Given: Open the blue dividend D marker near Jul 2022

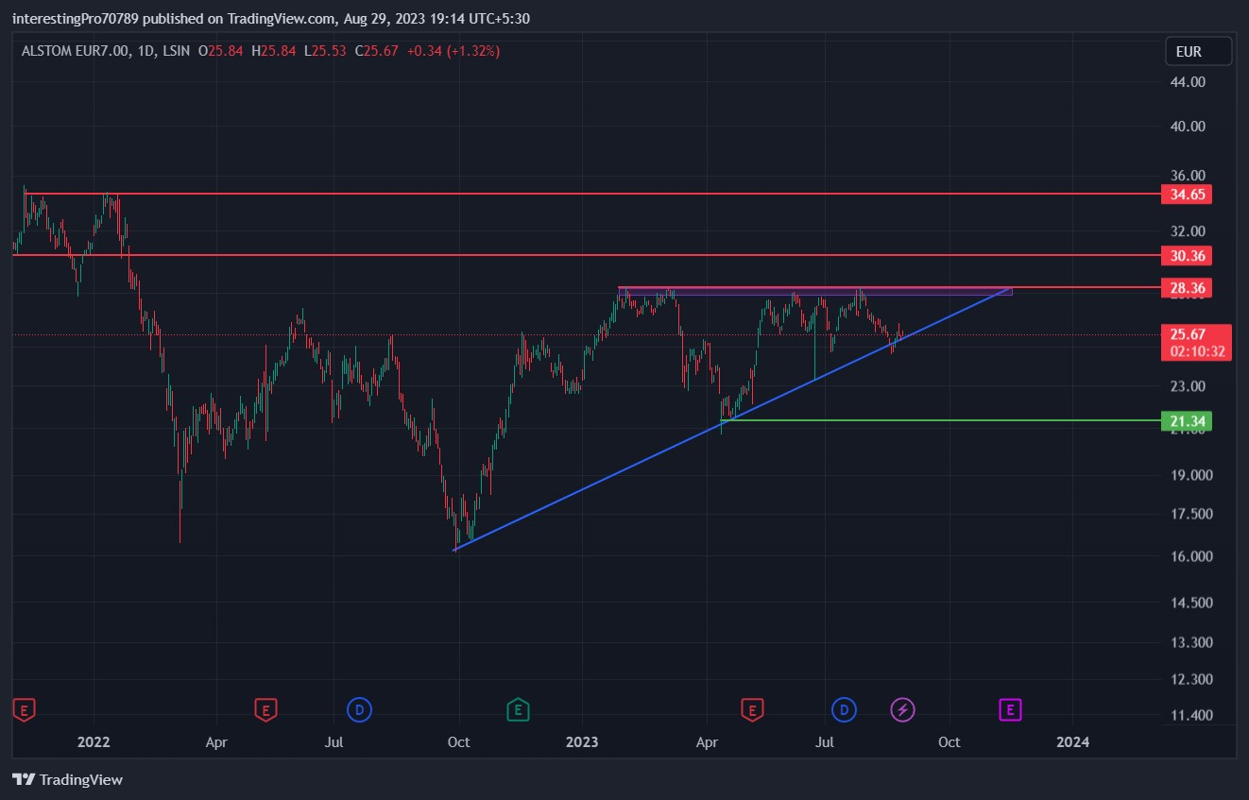Looking at the screenshot, I should (x=359, y=708).
